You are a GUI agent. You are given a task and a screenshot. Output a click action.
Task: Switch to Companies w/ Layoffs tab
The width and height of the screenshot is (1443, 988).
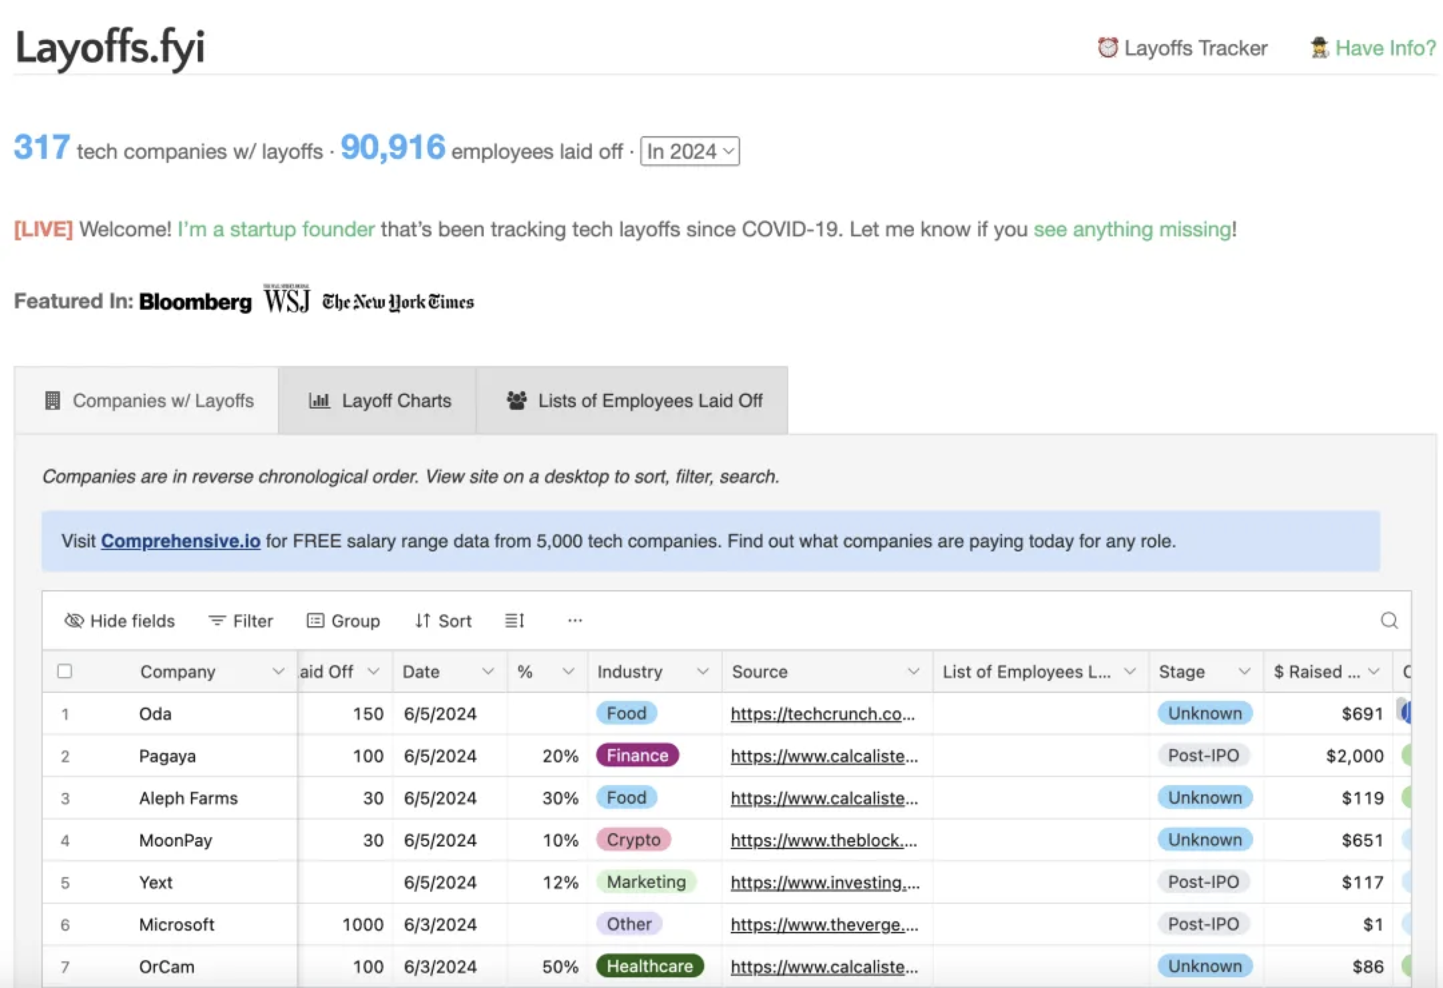[x=146, y=401]
